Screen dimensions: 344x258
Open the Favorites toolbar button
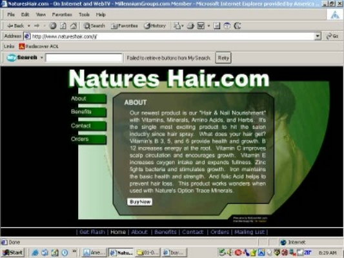pos(125,26)
